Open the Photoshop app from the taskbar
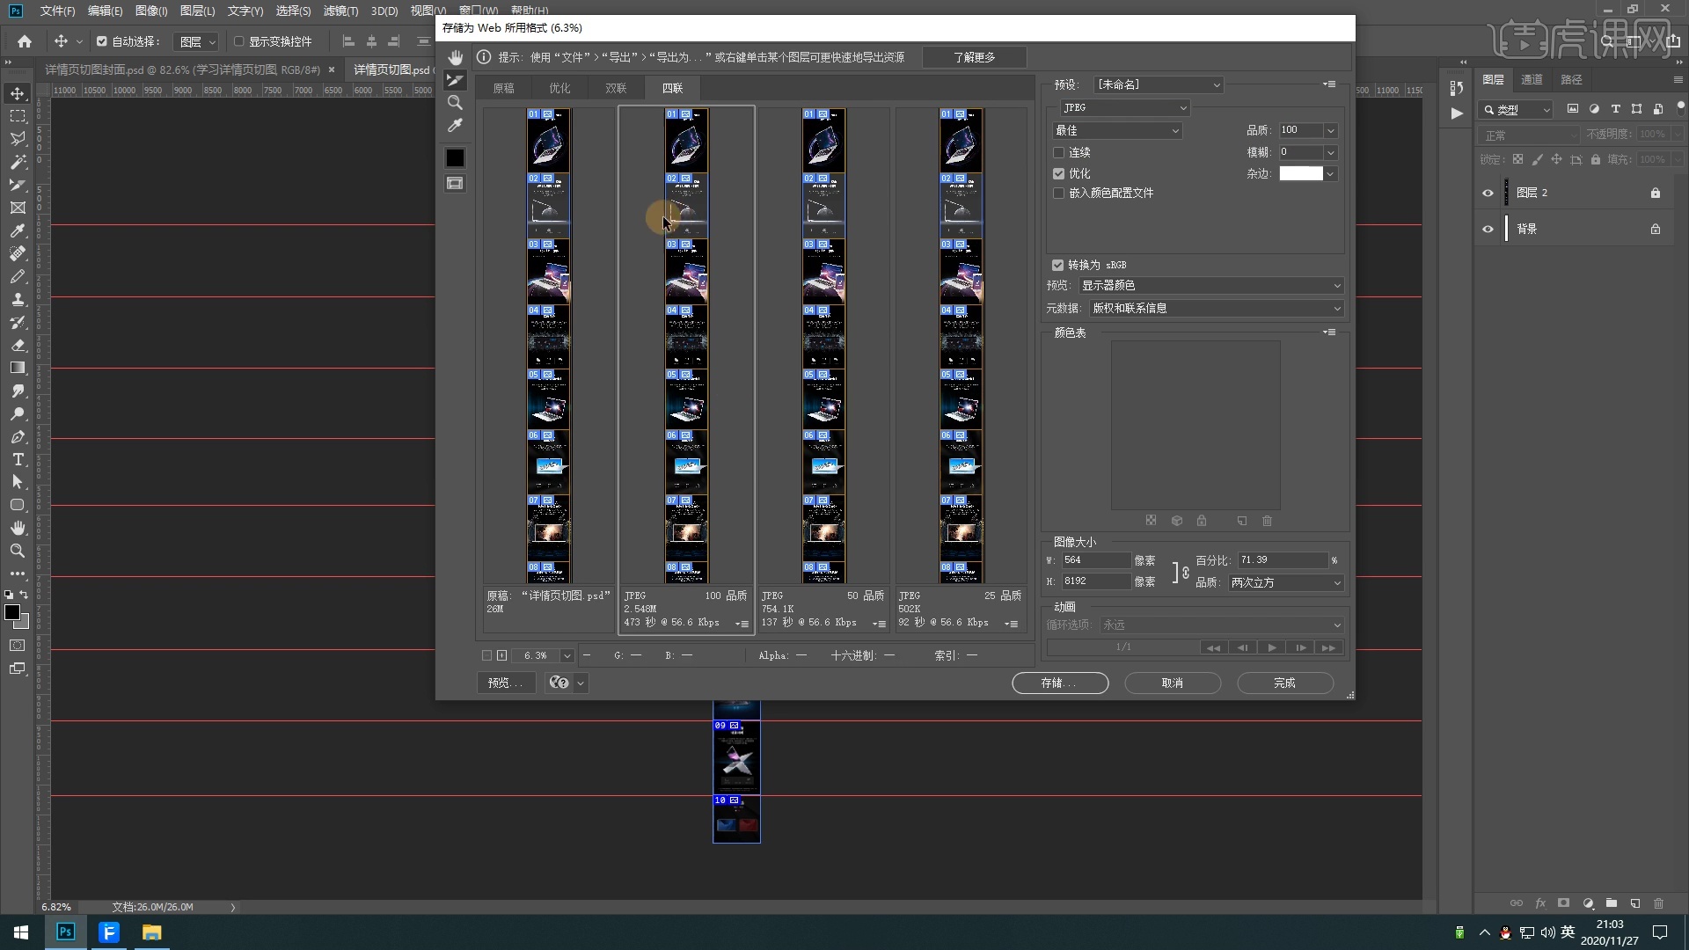1689x950 pixels. (x=65, y=932)
